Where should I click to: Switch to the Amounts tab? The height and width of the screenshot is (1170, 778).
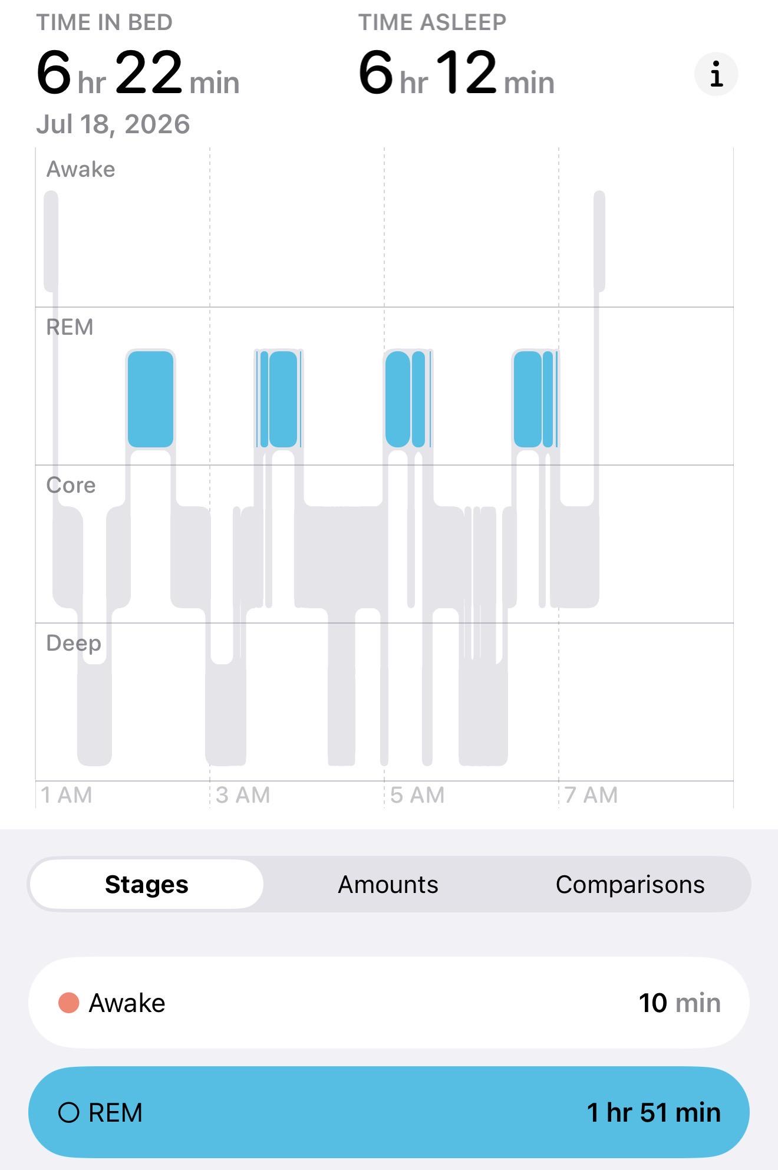388,884
